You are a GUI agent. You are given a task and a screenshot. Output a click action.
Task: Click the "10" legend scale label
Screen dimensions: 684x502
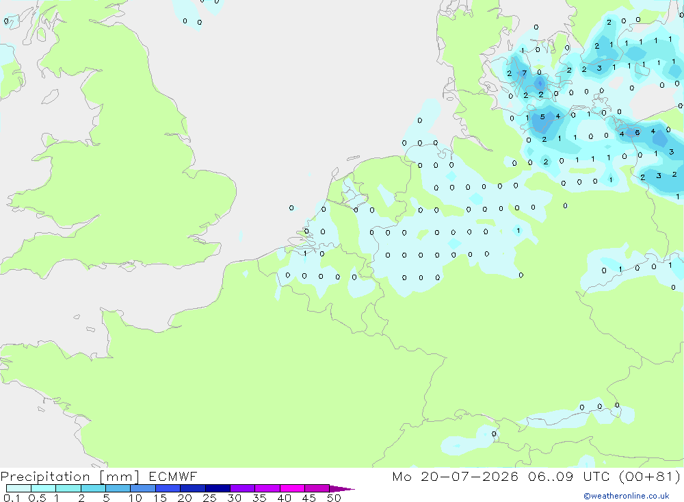pos(135,498)
